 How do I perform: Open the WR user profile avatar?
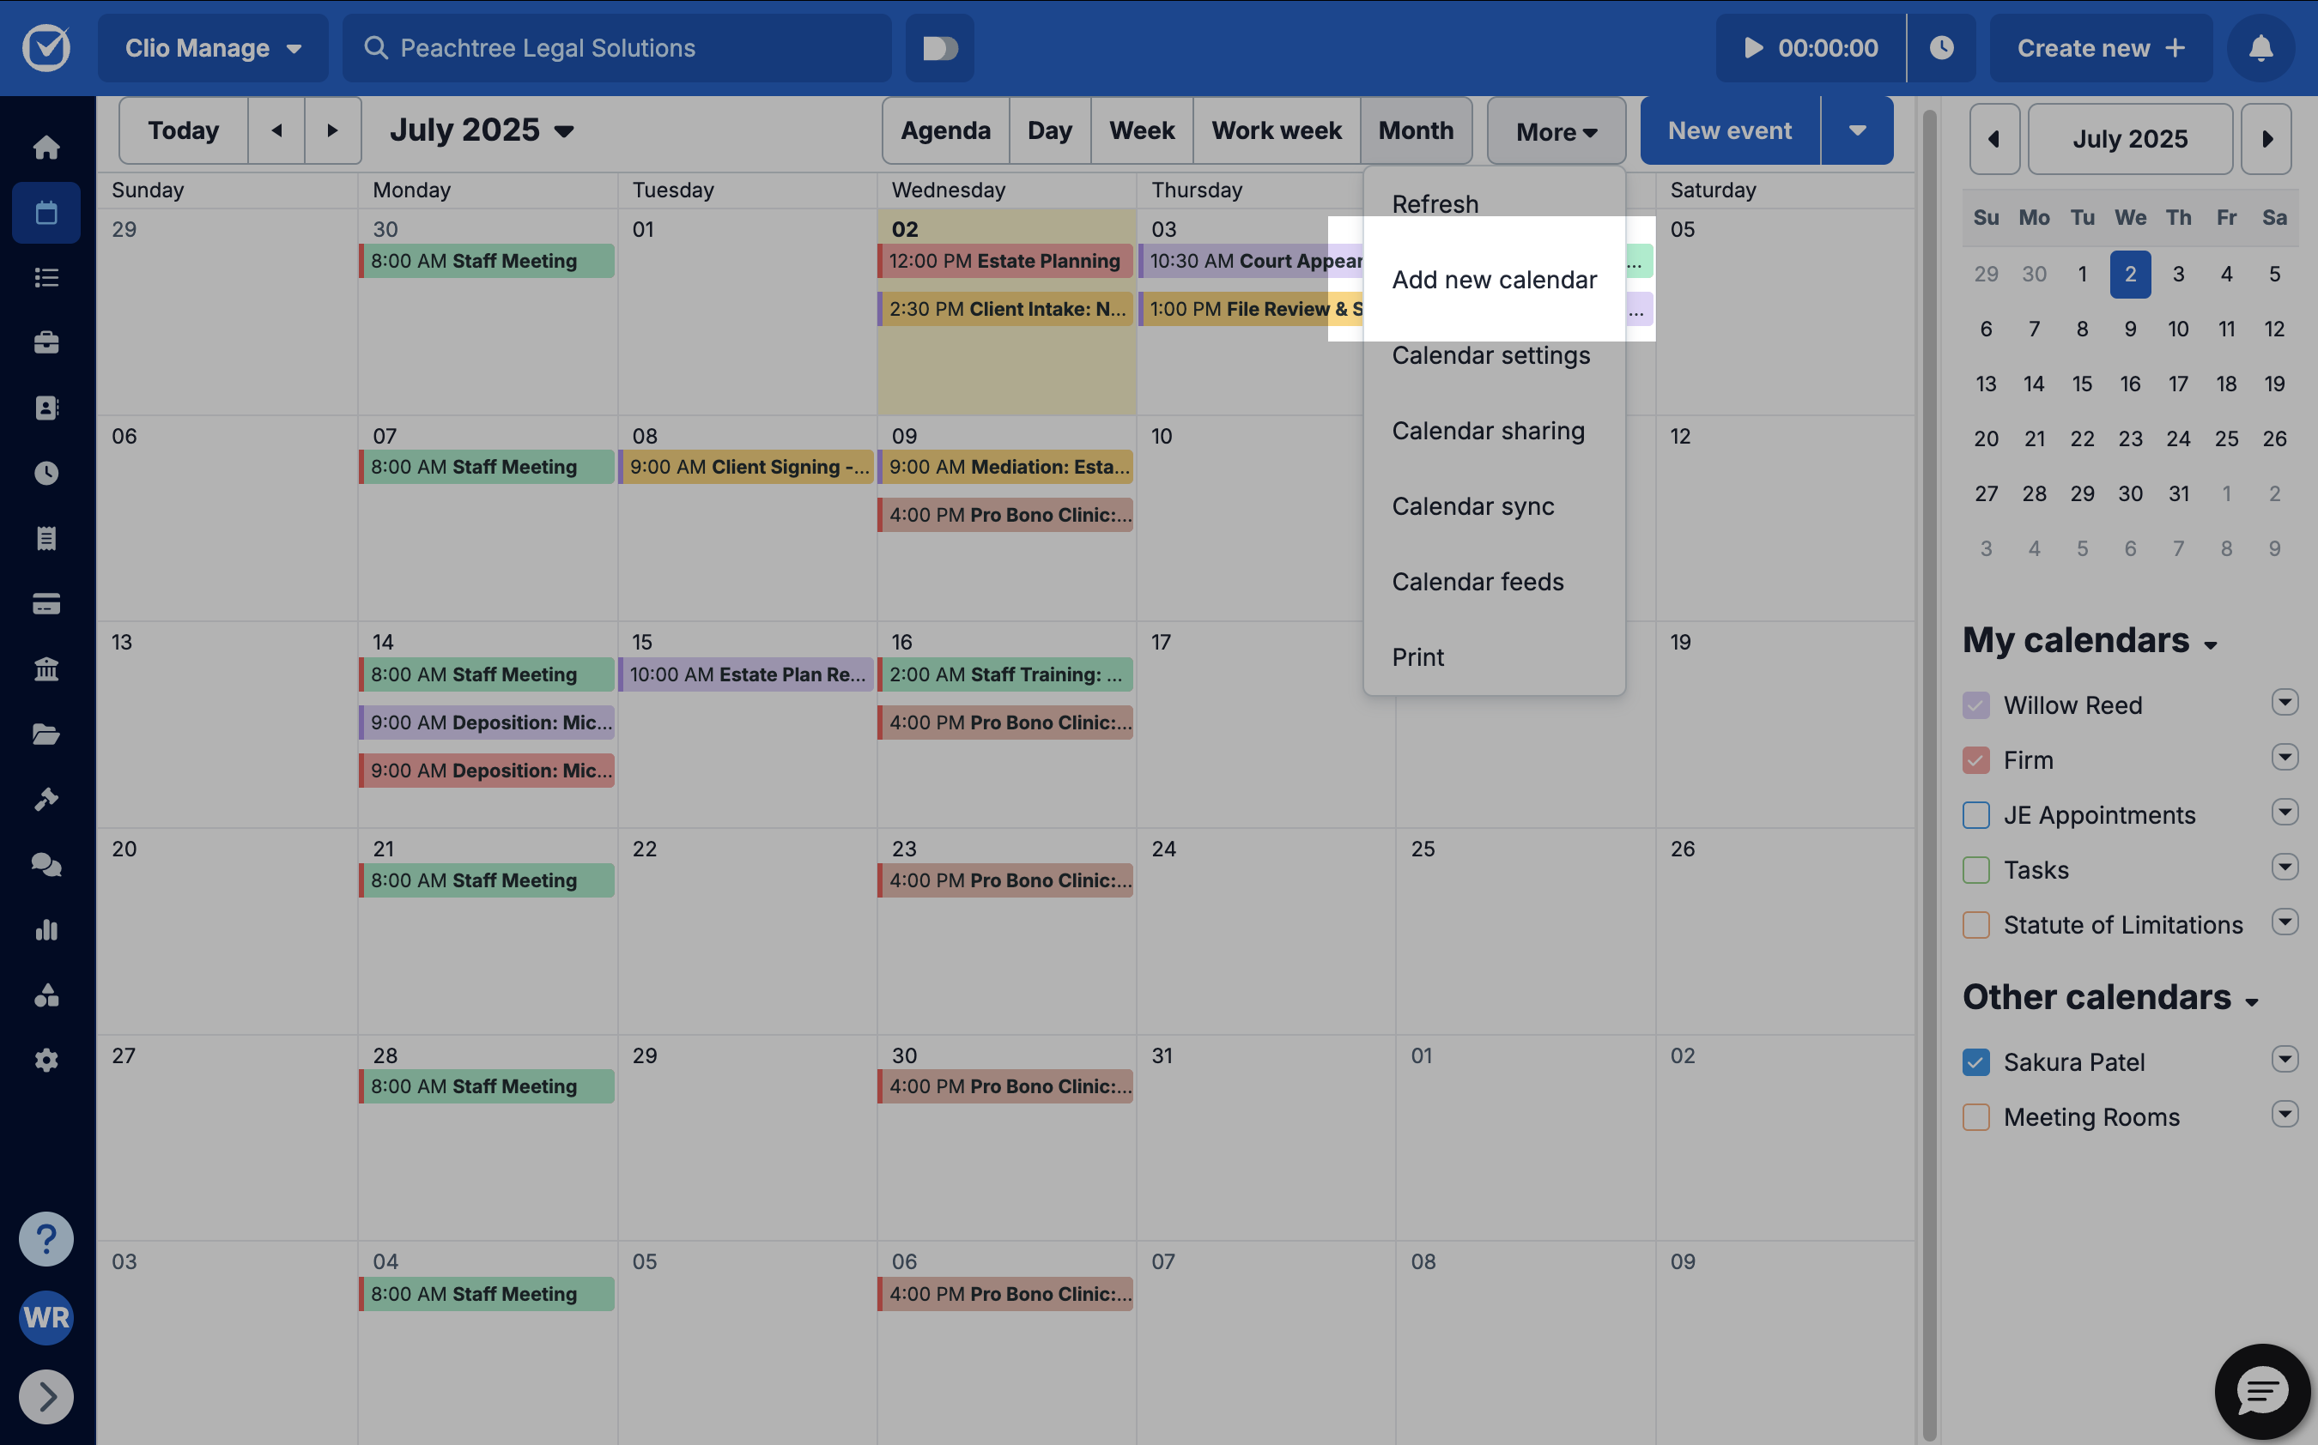point(46,1318)
